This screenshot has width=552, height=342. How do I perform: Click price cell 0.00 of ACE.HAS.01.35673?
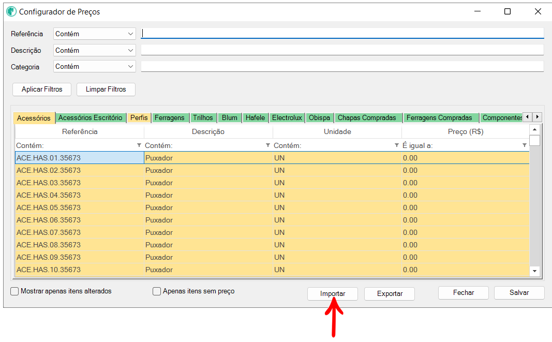click(466, 158)
